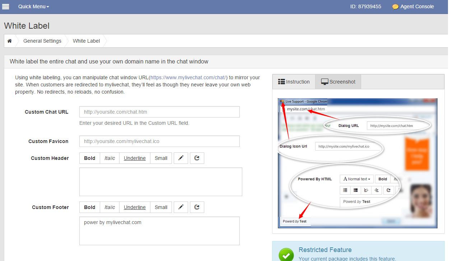Expand the Quick Menu dropdown
This screenshot has width=453, height=261.
(x=33, y=6)
